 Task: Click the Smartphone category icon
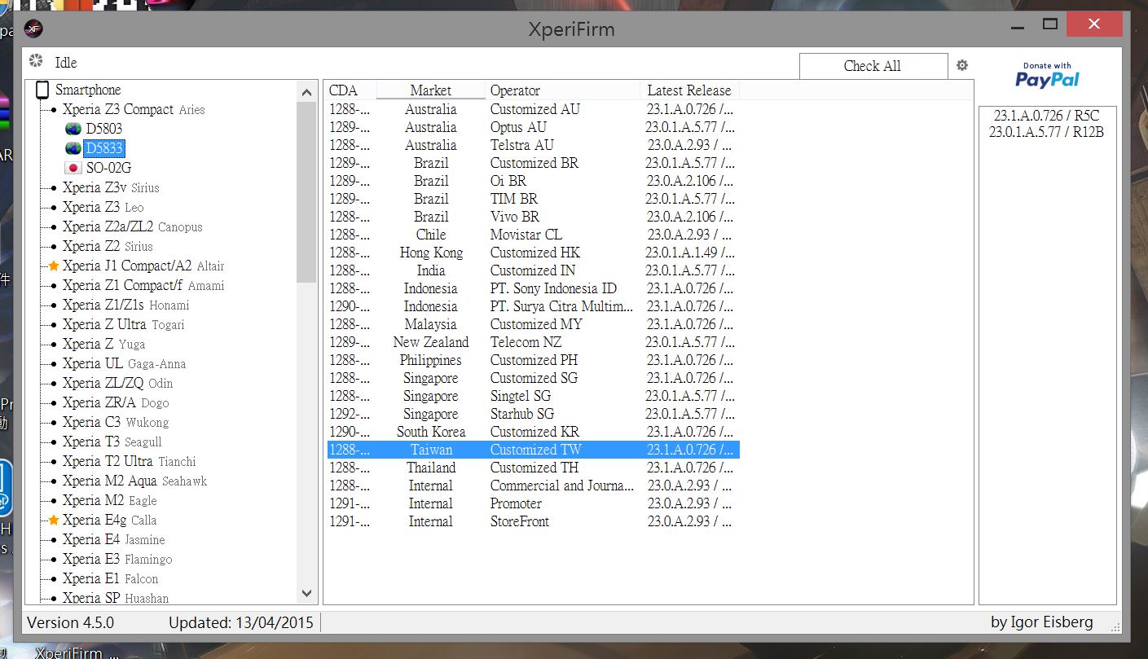coord(42,90)
